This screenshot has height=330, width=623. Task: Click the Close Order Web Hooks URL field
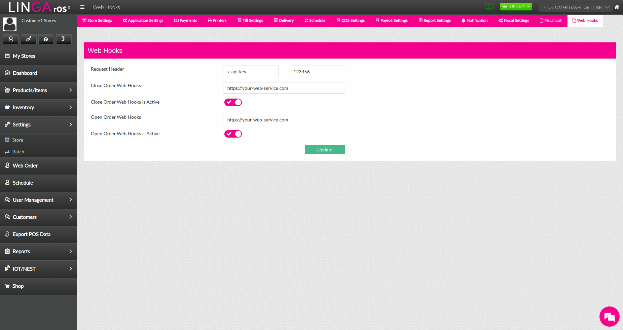click(x=284, y=88)
